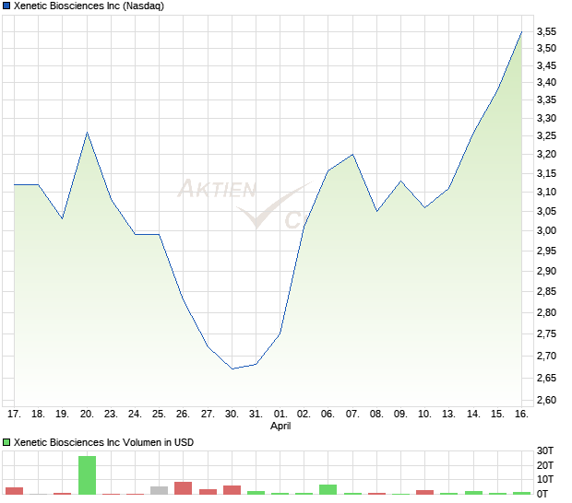Select the 2,80 price axis label
The width and height of the screenshot is (572, 503).
tap(546, 312)
